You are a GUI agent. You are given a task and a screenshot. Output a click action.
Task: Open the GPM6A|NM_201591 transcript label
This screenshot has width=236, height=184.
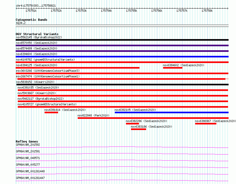[28, 151]
